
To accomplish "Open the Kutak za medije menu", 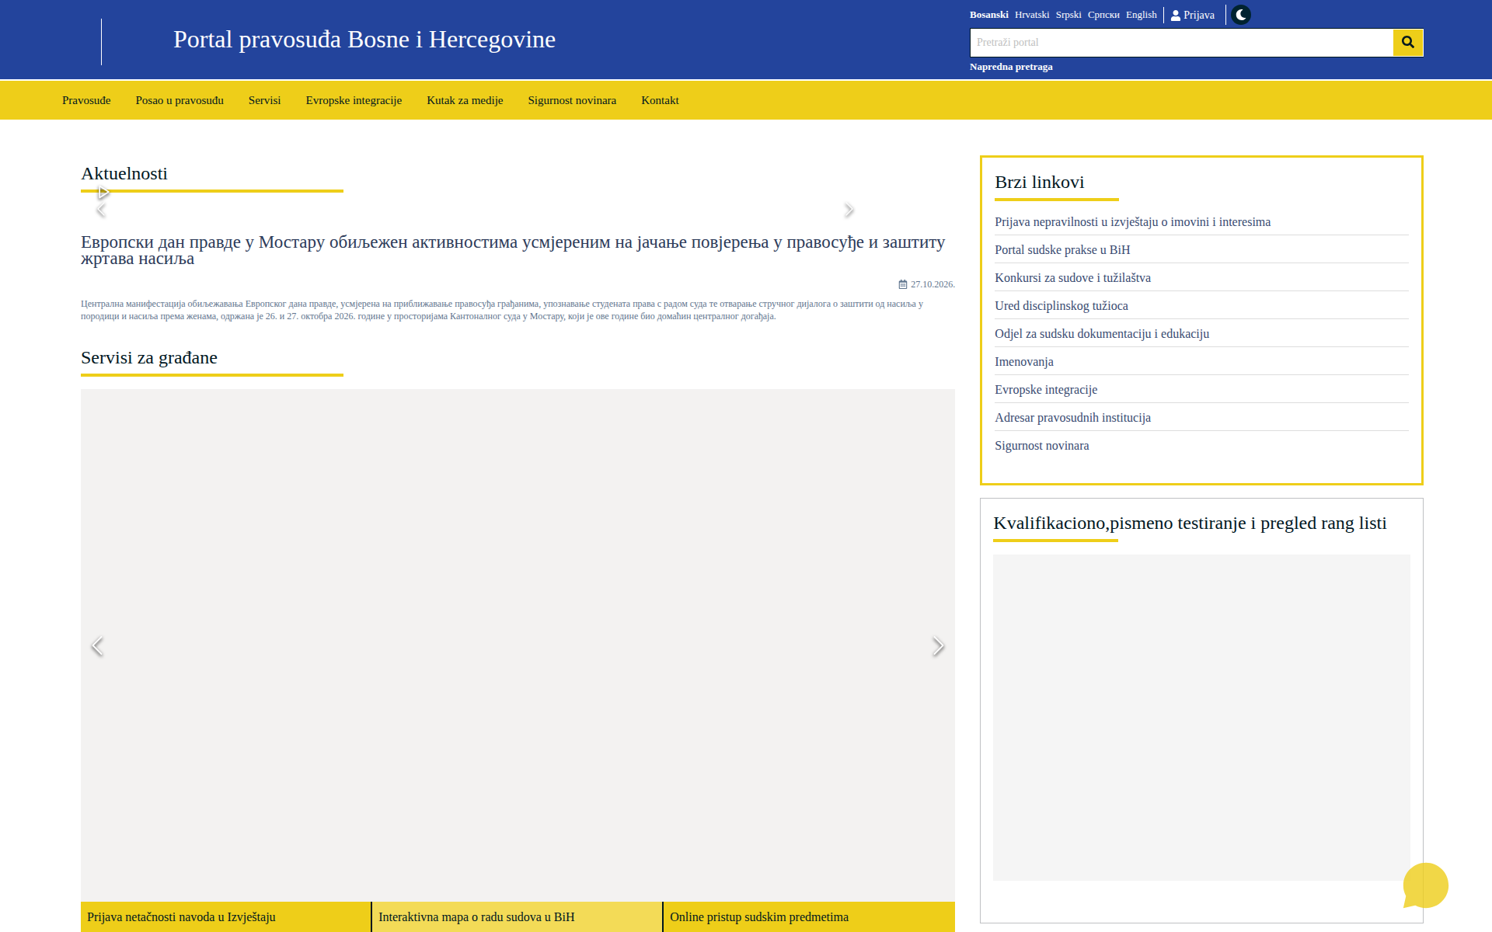I will (465, 100).
